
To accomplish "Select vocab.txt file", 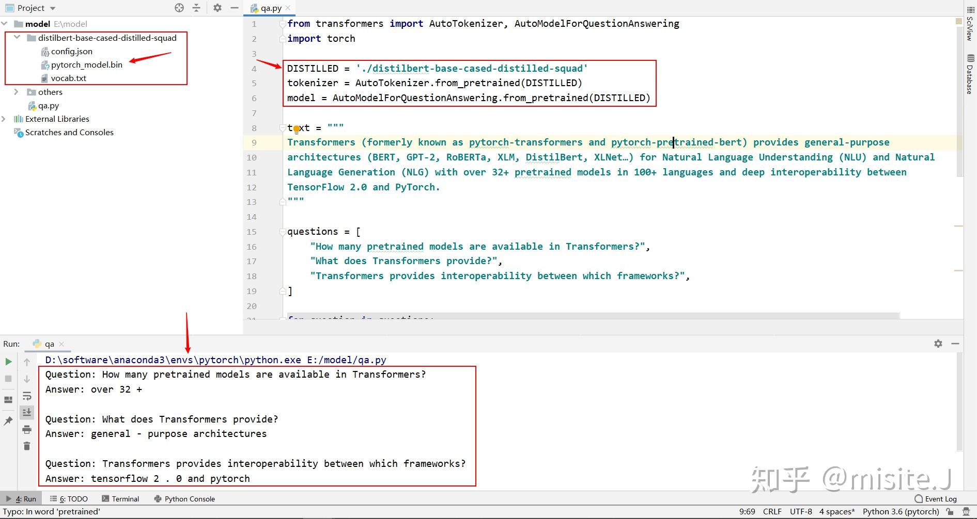I will tap(68, 78).
